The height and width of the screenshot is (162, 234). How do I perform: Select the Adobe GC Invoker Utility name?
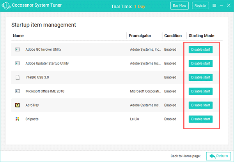pyautogui.click(x=43, y=50)
